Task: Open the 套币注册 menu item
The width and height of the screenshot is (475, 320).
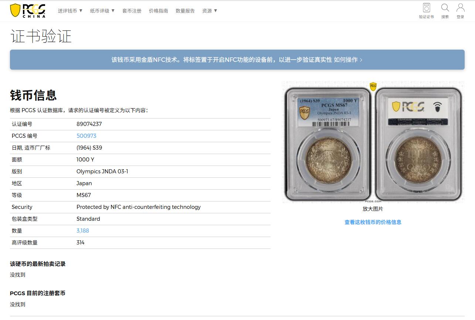Action: click(x=132, y=11)
